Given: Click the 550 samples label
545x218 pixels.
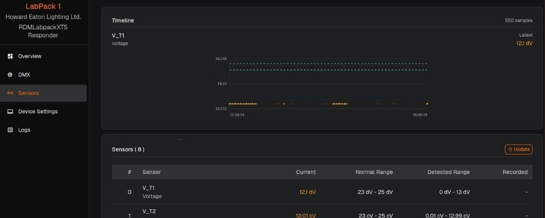Looking at the screenshot, I should (519, 21).
